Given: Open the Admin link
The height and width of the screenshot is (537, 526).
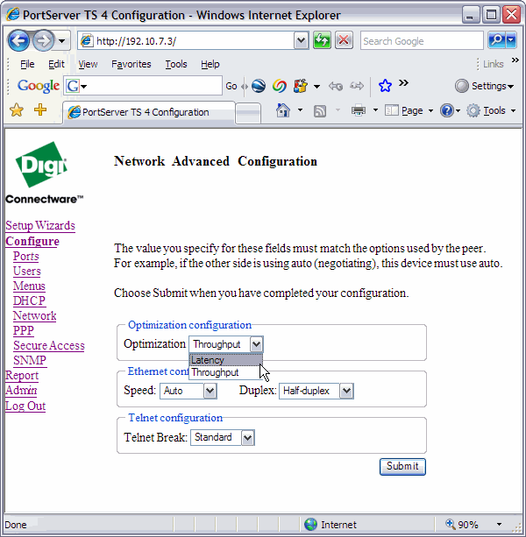Looking at the screenshot, I should point(21,390).
